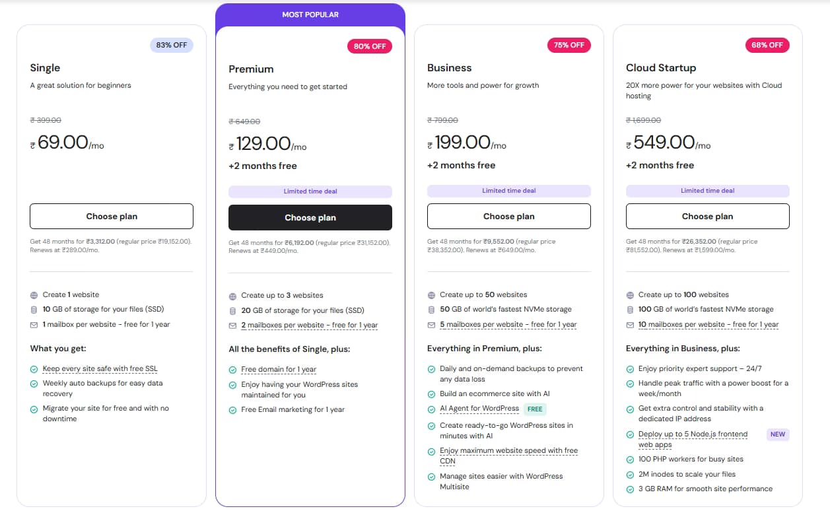Click the "80% OFF" badge on Premium
Screen dimensions: 830x513
click(x=370, y=46)
